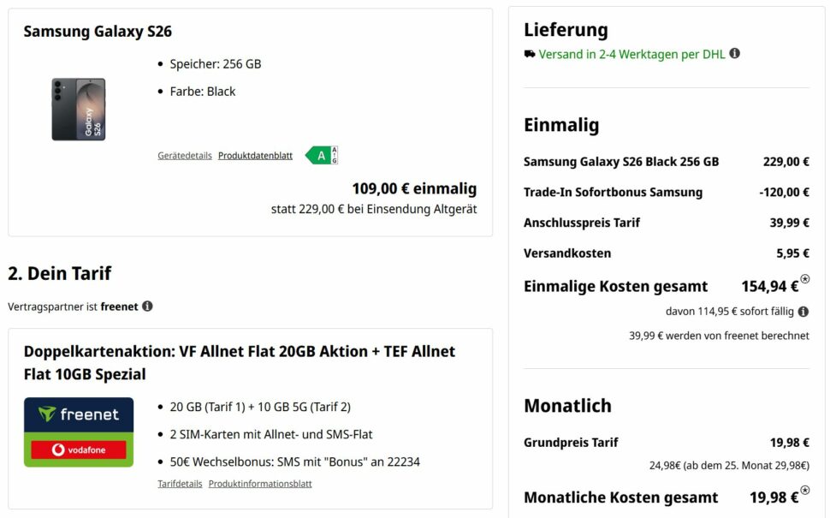The image size is (830, 518).
Task: Click the Vodafone logo
Action: click(x=79, y=449)
